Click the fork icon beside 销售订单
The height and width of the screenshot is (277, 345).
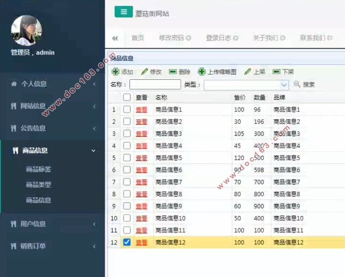point(13,246)
